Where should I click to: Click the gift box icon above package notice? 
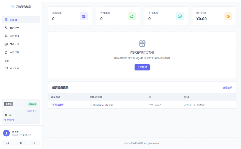(142, 43)
